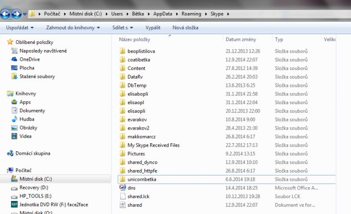Sort by the Datum změny column header
Screen dimensions: 351x214
coord(241,40)
